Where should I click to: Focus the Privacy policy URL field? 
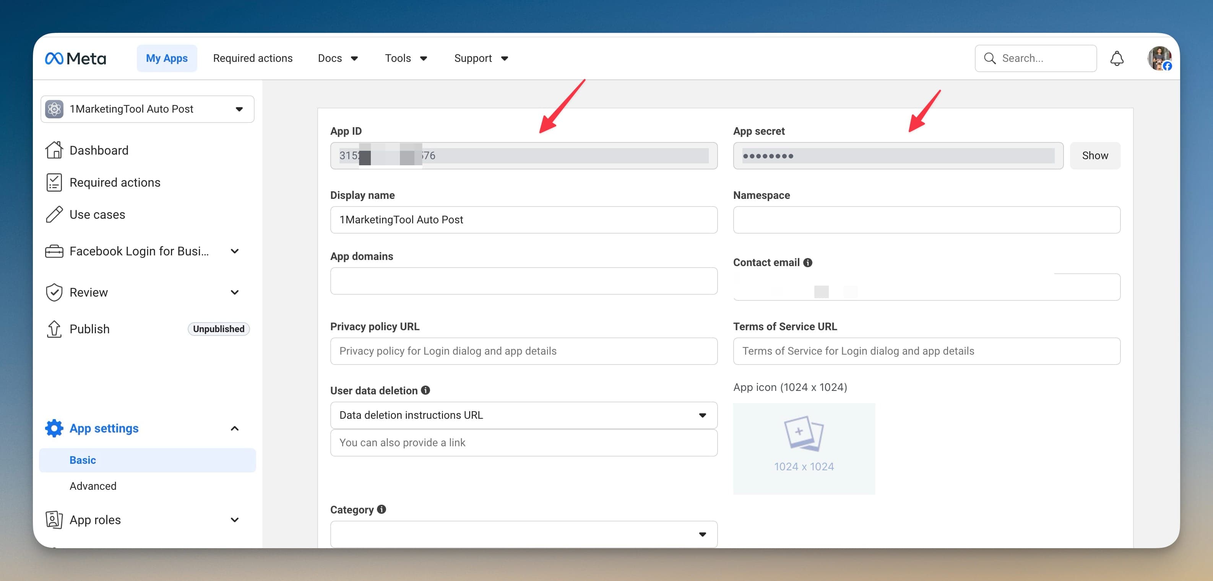524,351
